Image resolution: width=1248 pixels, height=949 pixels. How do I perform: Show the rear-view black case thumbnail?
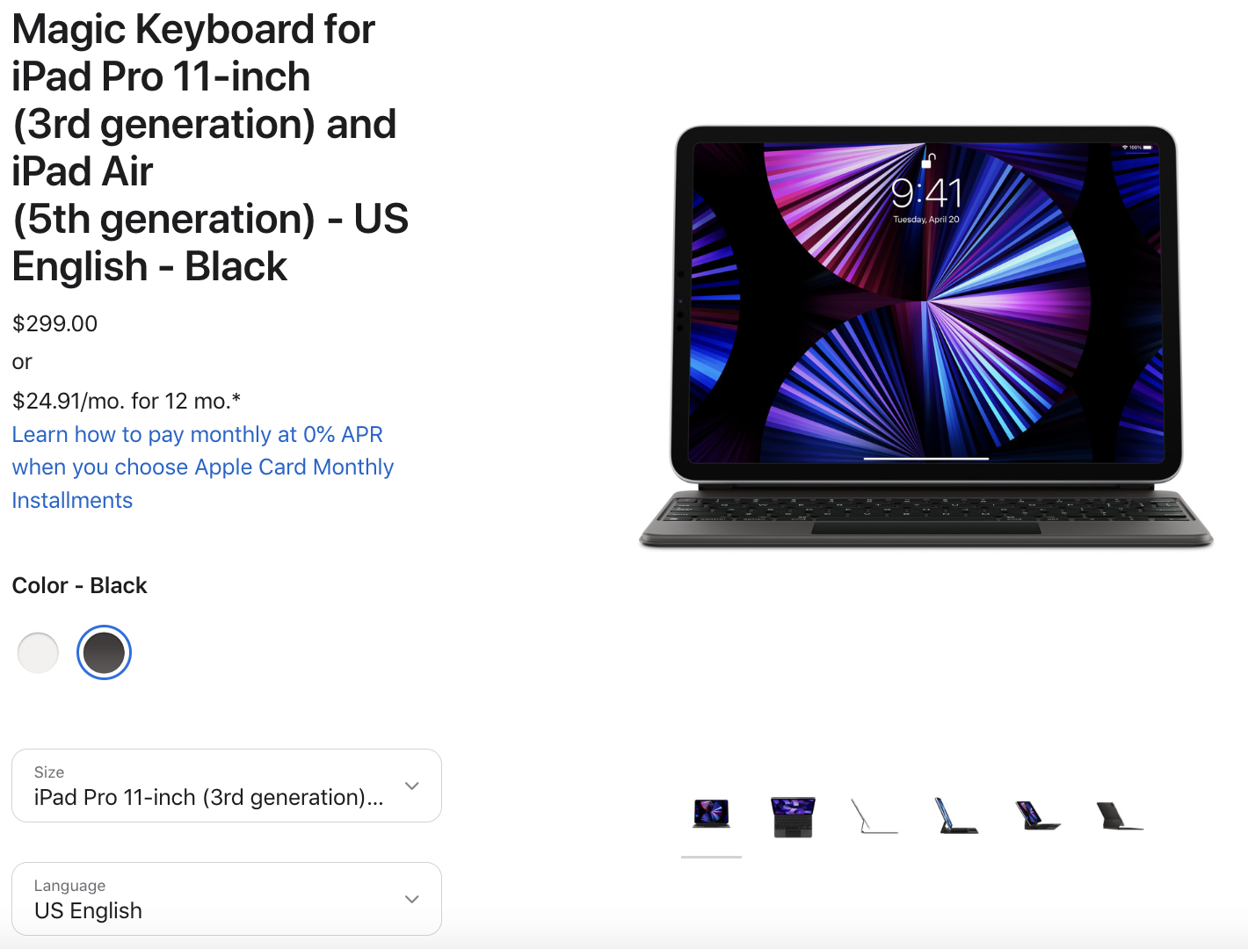(1119, 815)
